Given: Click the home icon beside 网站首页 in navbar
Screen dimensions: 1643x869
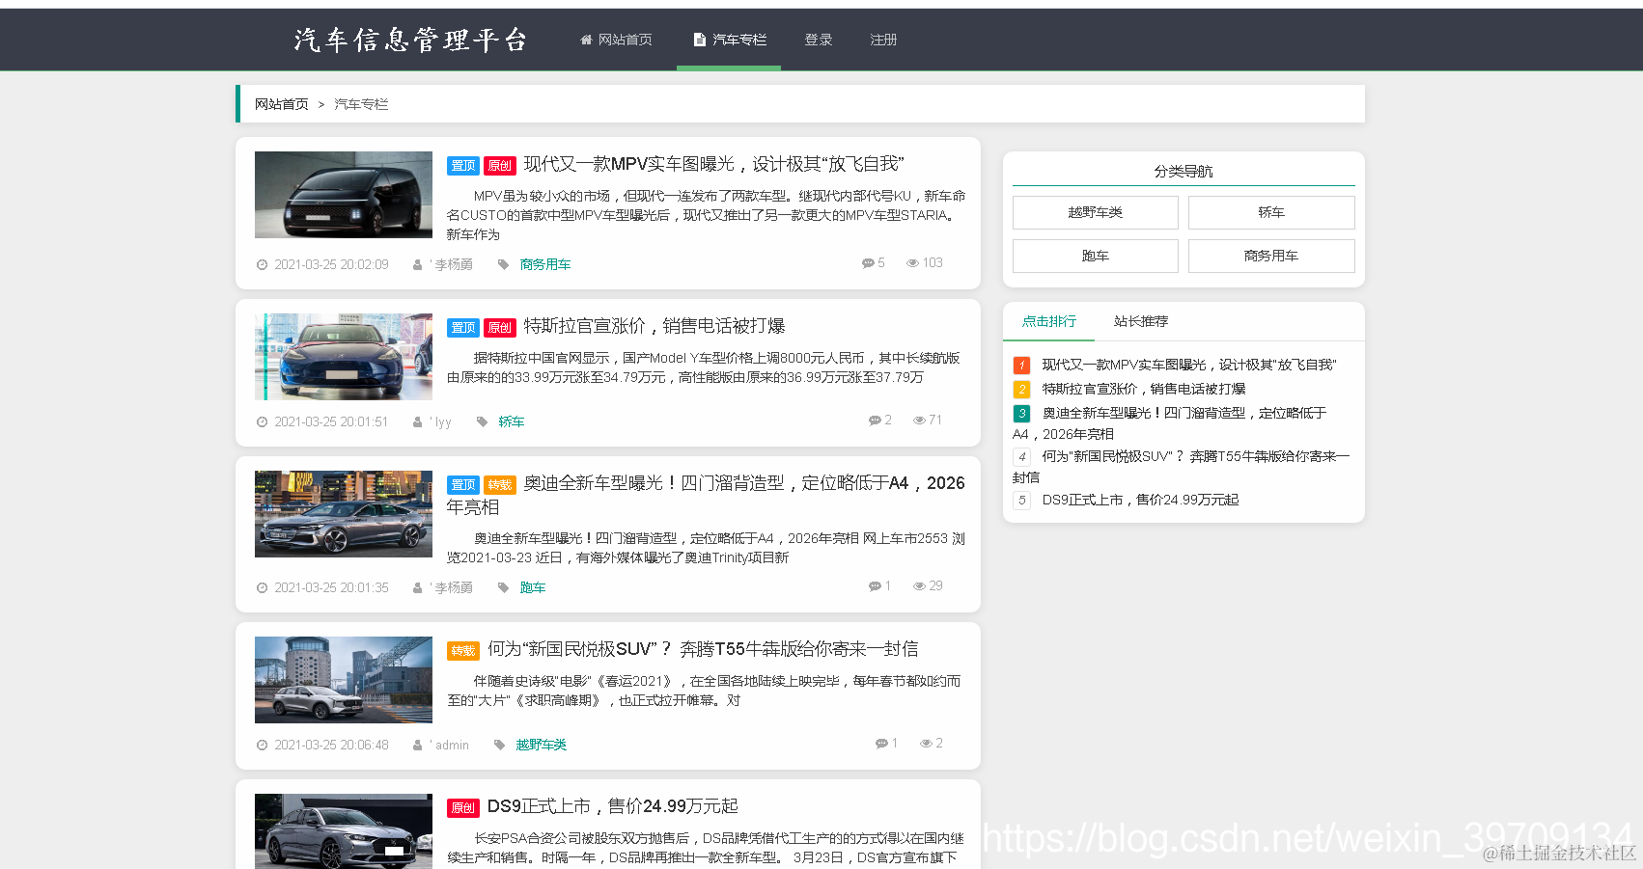Looking at the screenshot, I should [586, 40].
